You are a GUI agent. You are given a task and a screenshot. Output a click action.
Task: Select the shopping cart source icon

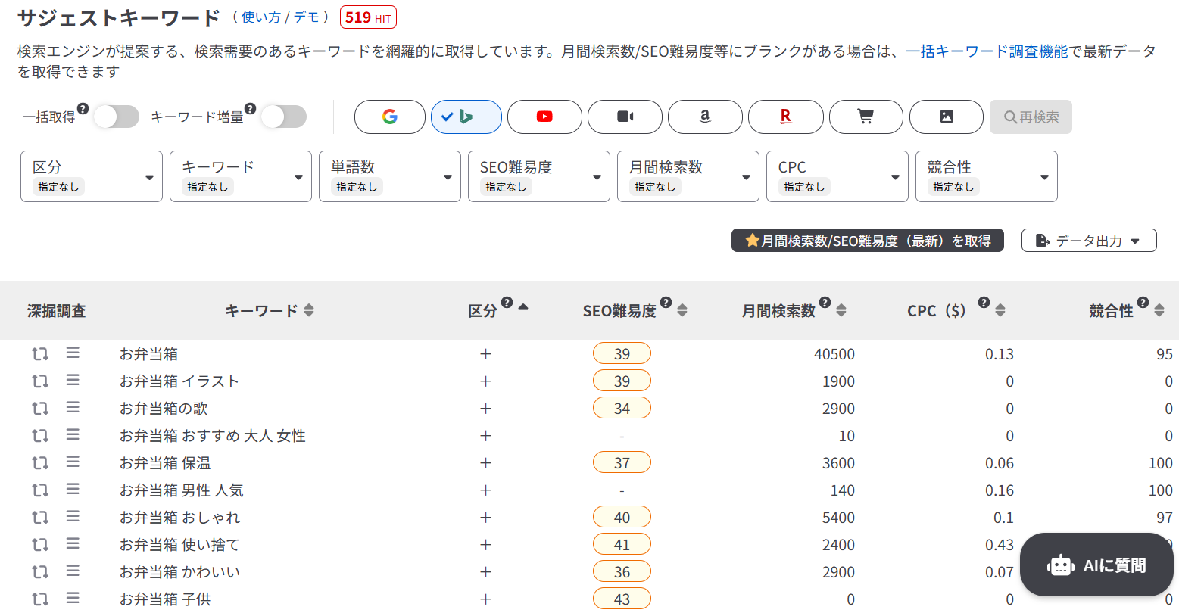tap(866, 117)
